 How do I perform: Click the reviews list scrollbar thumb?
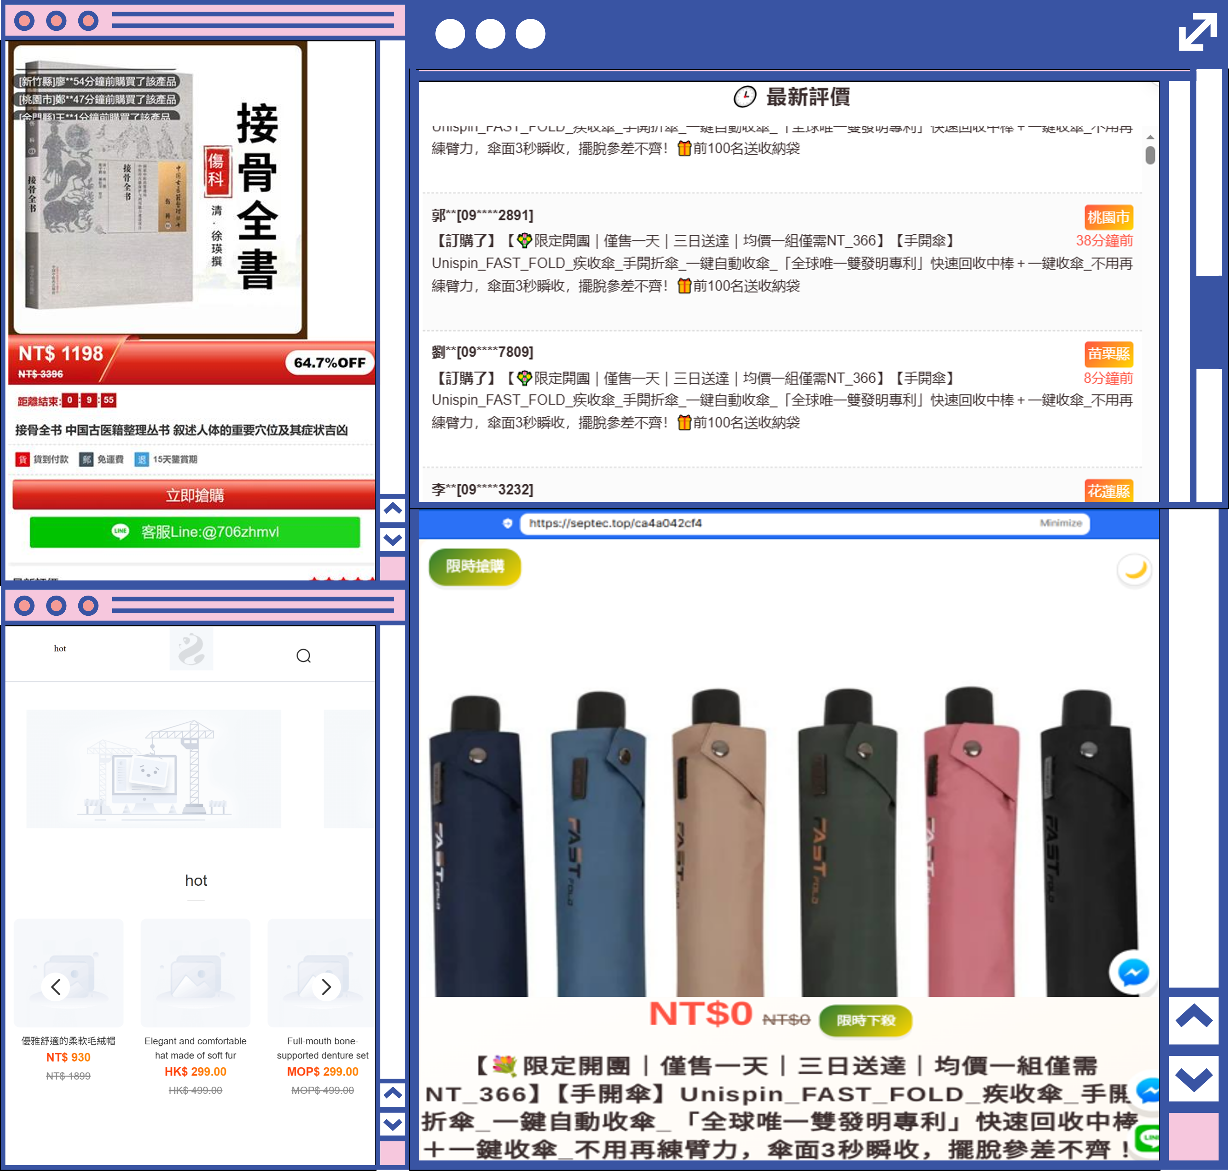pyautogui.click(x=1150, y=155)
